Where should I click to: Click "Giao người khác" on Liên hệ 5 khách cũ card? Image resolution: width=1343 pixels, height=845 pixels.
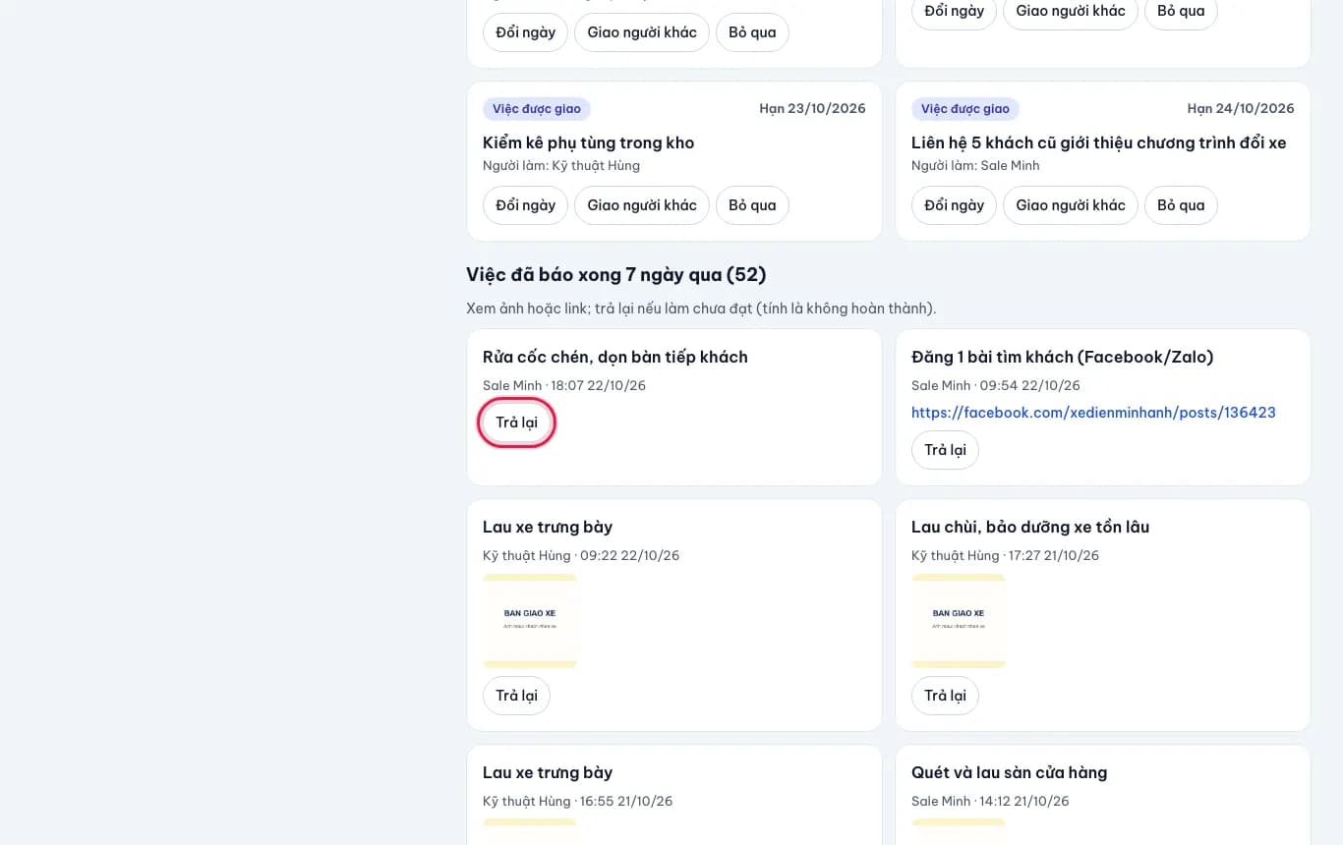coord(1071,205)
